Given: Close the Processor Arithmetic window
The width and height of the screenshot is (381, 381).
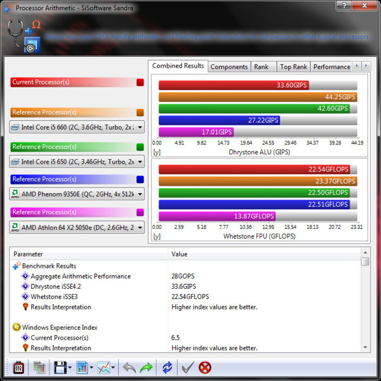Looking at the screenshot, I should pyautogui.click(x=364, y=5).
